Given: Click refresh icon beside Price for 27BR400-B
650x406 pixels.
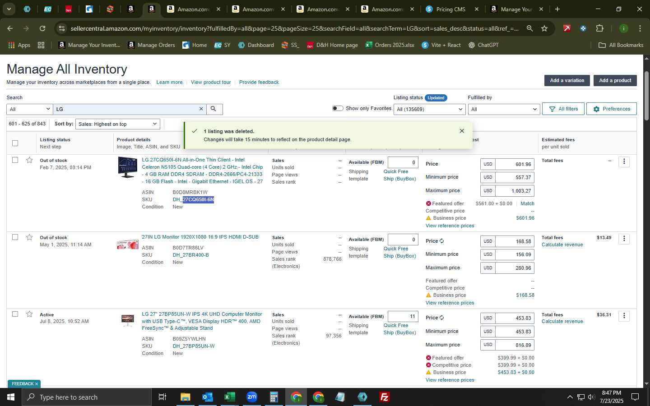Looking at the screenshot, I should 442,241.
